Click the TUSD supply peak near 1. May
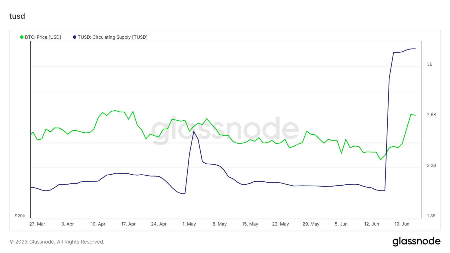Image resolution: width=450 pixels, height=253 pixels. tap(194, 131)
